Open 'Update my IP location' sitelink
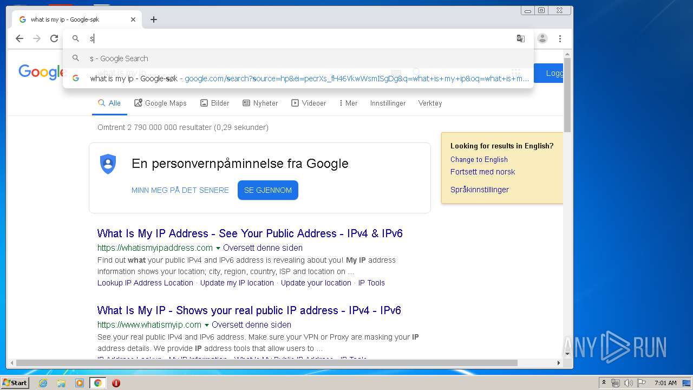This screenshot has width=693, height=390. 237,283
